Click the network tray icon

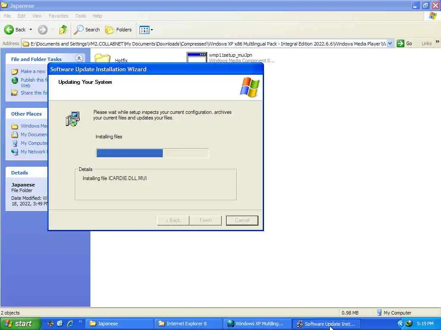point(409,324)
